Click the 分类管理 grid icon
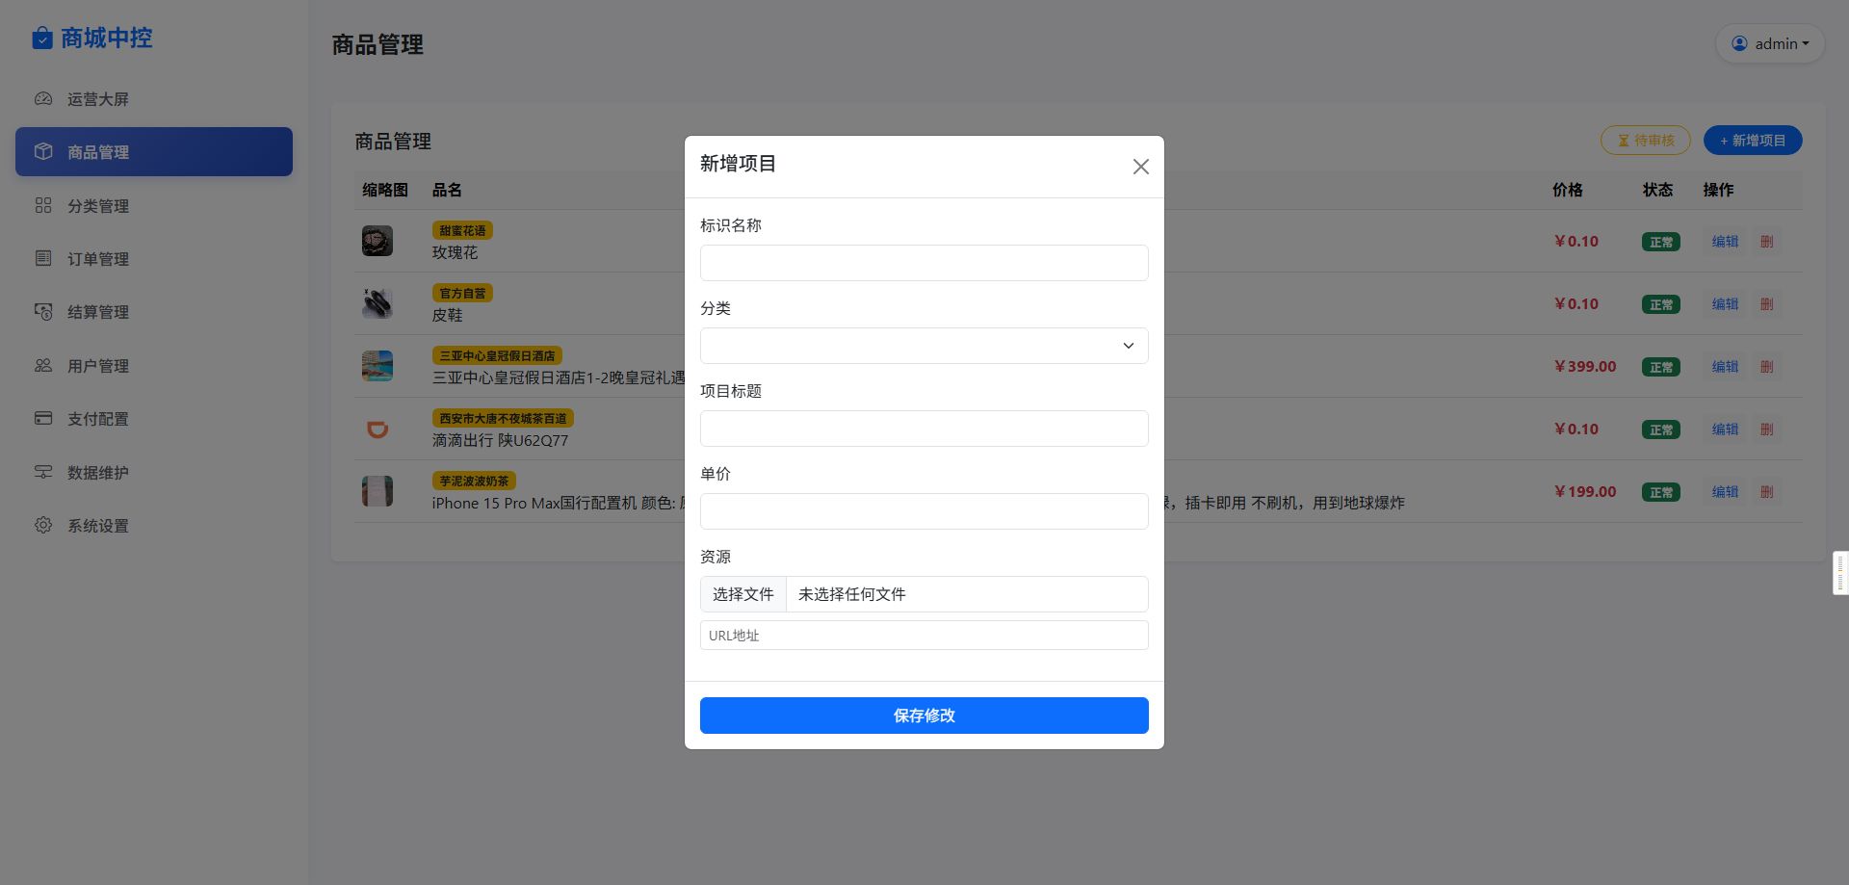Screen dimensions: 1849x885 [x=43, y=205]
